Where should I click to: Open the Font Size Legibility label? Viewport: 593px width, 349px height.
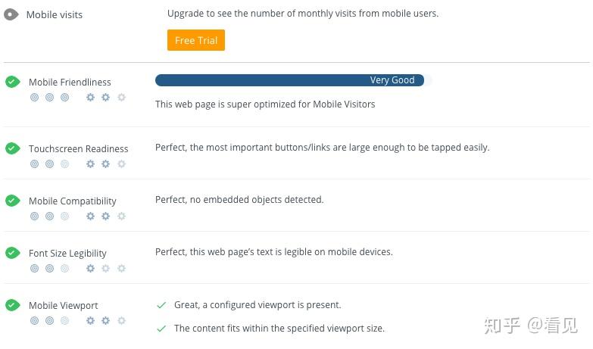click(x=67, y=254)
